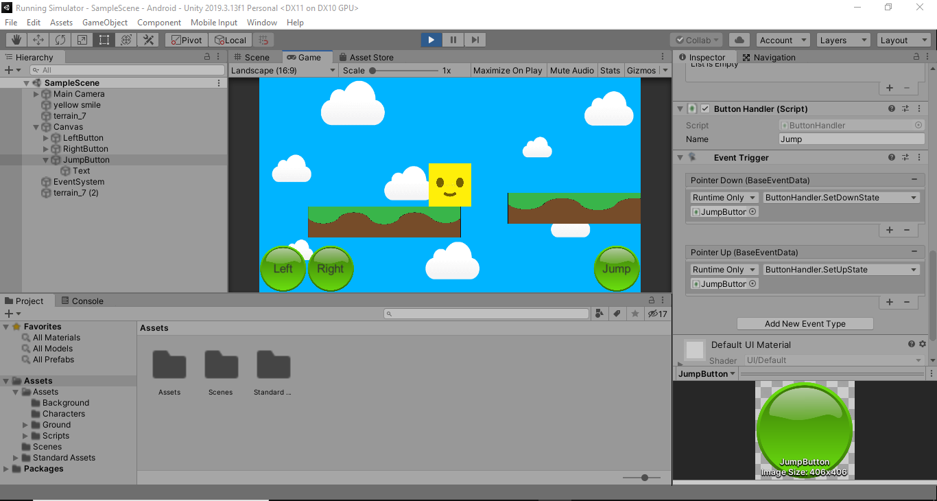937x501 pixels.
Task: Add listener to Pointer Down list
Action: pos(890,231)
